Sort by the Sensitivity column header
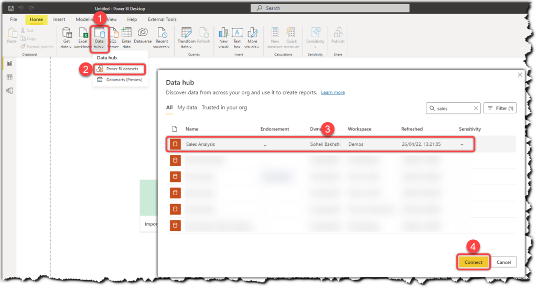The width and height of the screenshot is (537, 288). (x=470, y=129)
